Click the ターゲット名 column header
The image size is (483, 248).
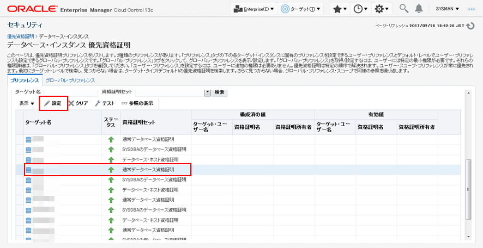point(63,122)
